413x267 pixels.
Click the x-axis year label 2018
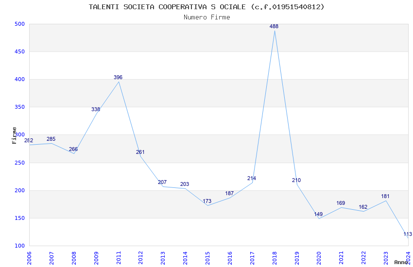[x=275, y=258]
